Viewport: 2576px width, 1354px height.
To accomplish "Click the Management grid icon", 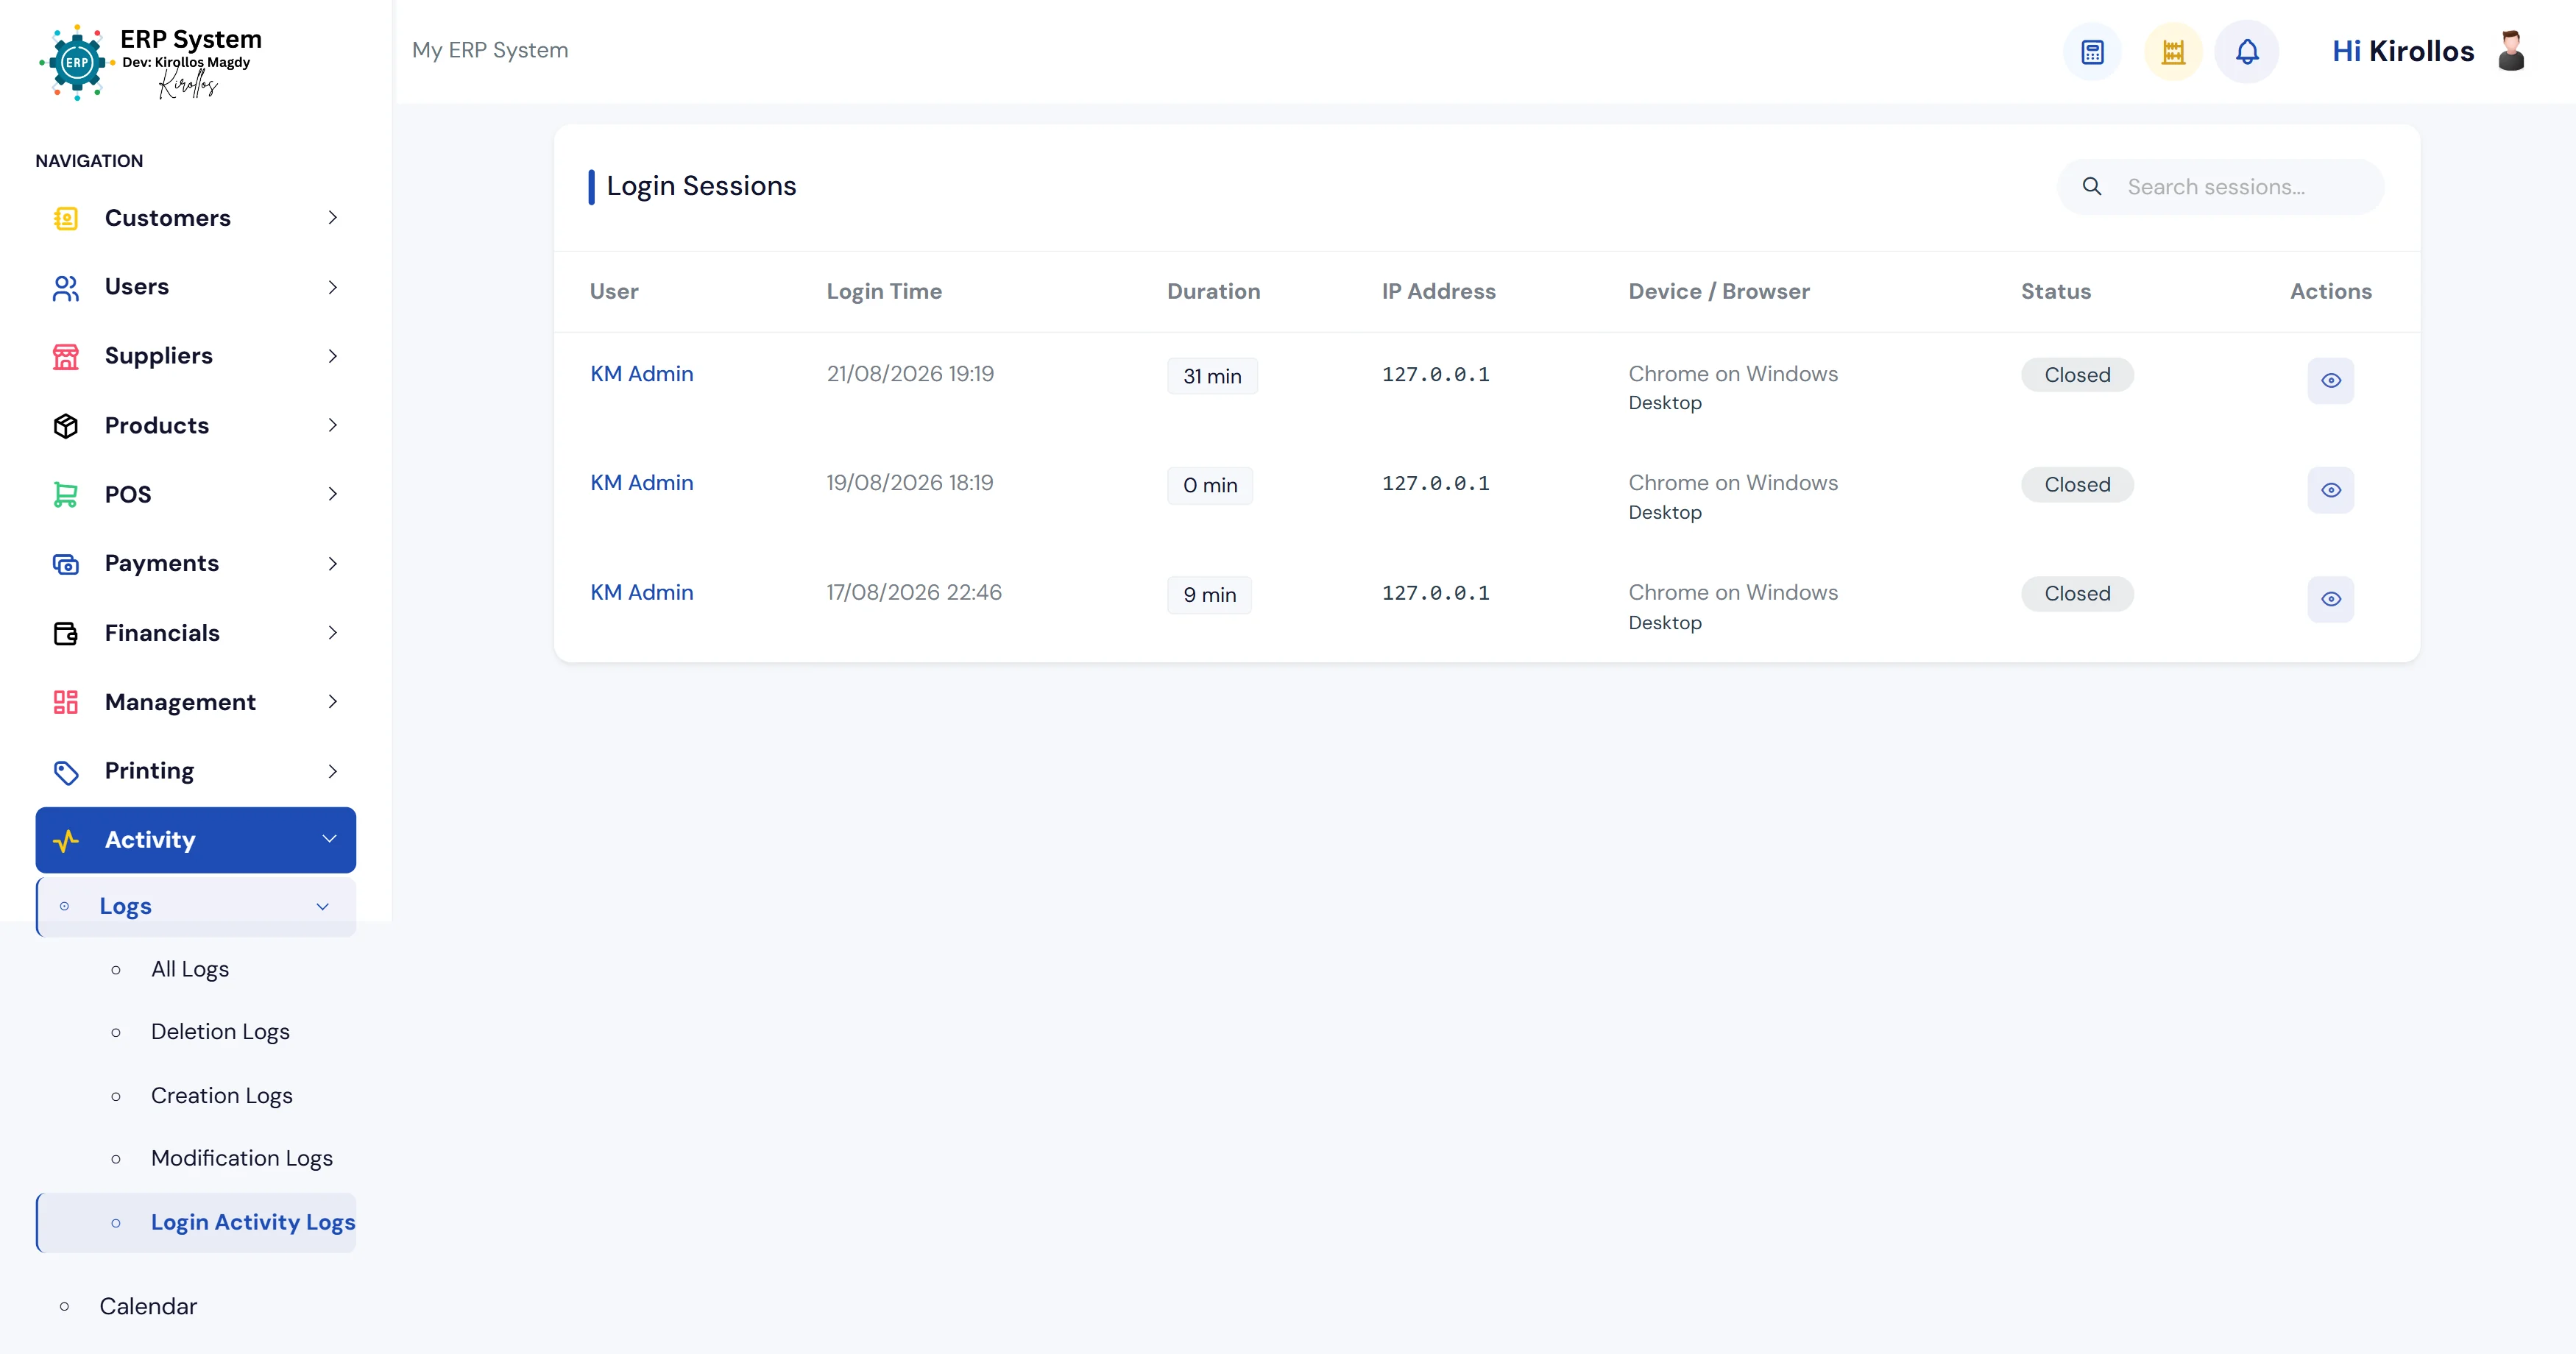I will coord(66,702).
